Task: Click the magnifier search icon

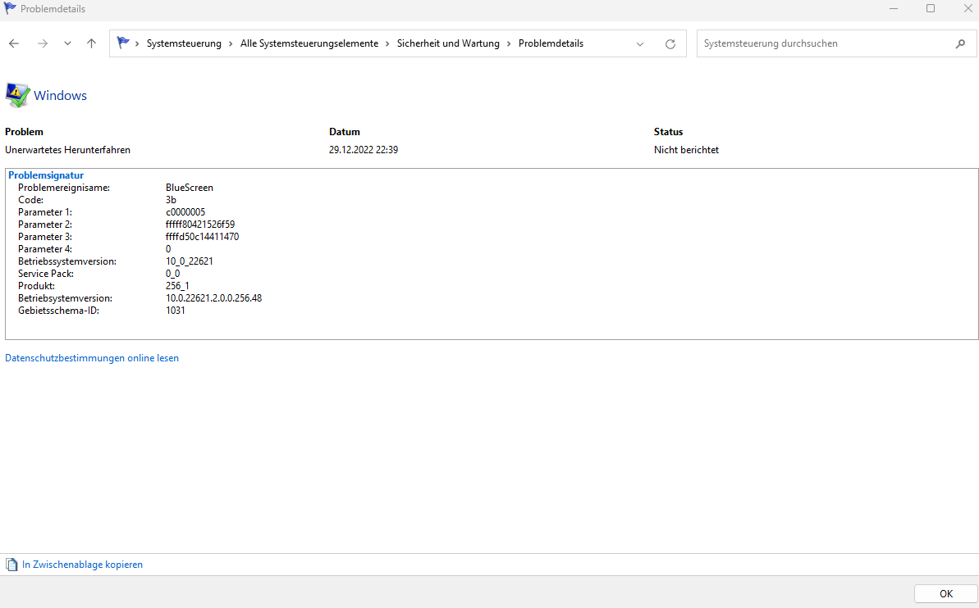Action: click(x=960, y=43)
